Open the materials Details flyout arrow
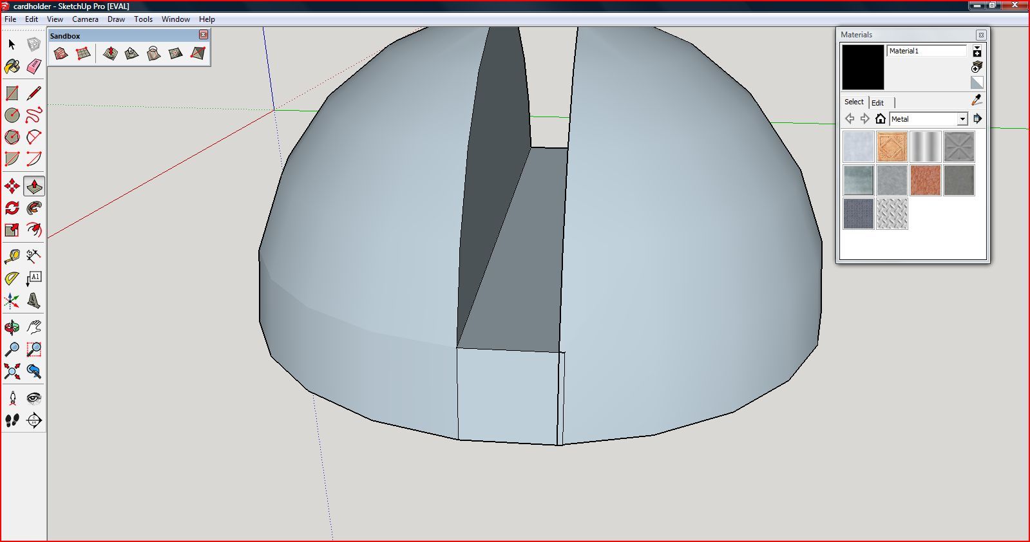Image resolution: width=1030 pixels, height=542 pixels. 977,119
